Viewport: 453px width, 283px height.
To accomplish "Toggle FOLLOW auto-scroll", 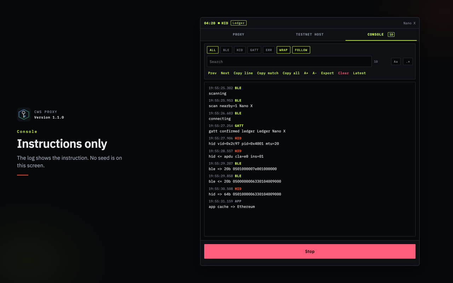I will [301, 50].
